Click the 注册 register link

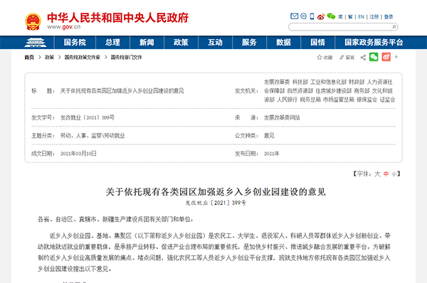point(374,17)
